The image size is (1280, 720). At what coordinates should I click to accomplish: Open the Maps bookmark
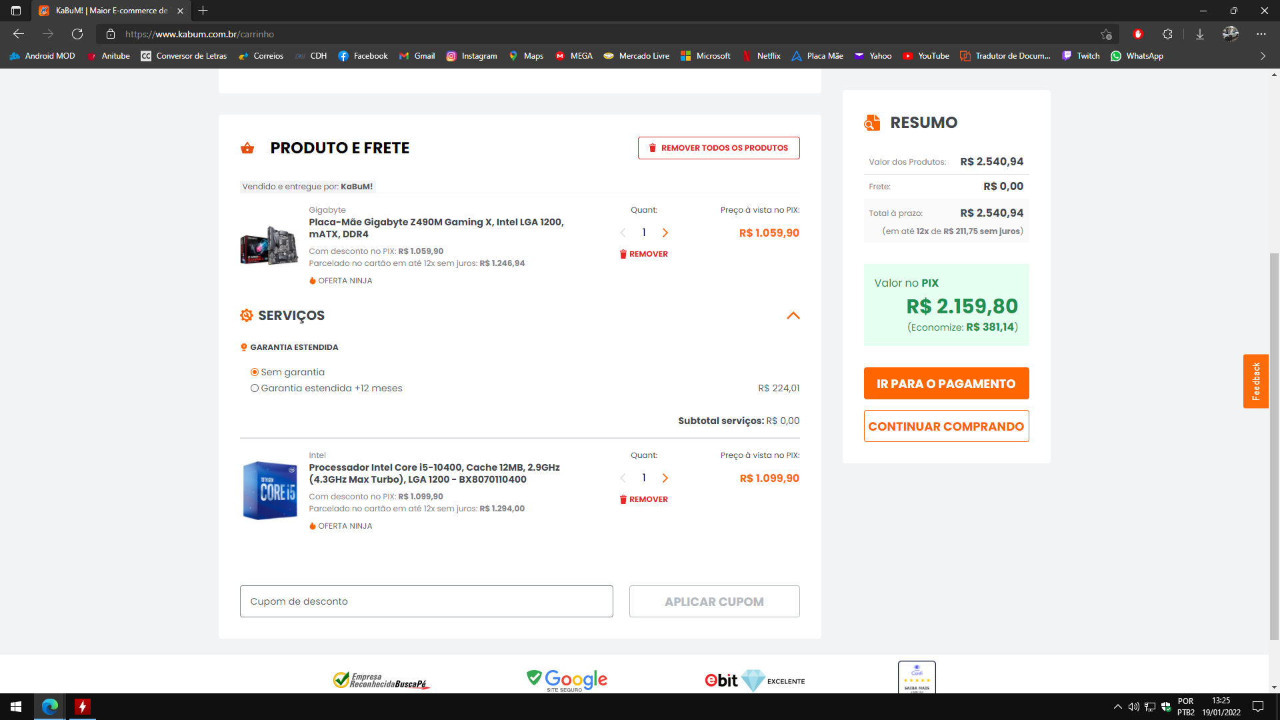point(526,56)
